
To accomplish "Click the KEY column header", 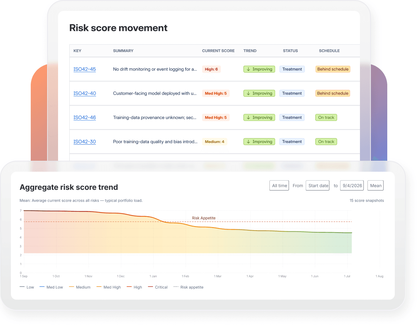I will [78, 51].
